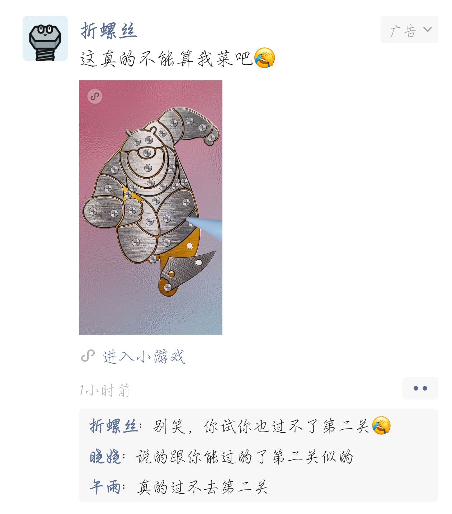Click 进入小游戏 to enter the mini game
The image size is (452, 514).
click(144, 357)
